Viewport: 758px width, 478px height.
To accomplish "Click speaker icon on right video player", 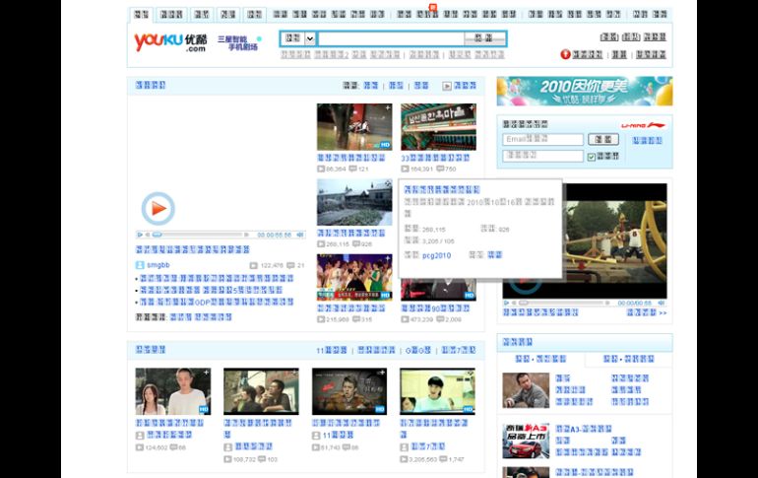I will 663,304.
